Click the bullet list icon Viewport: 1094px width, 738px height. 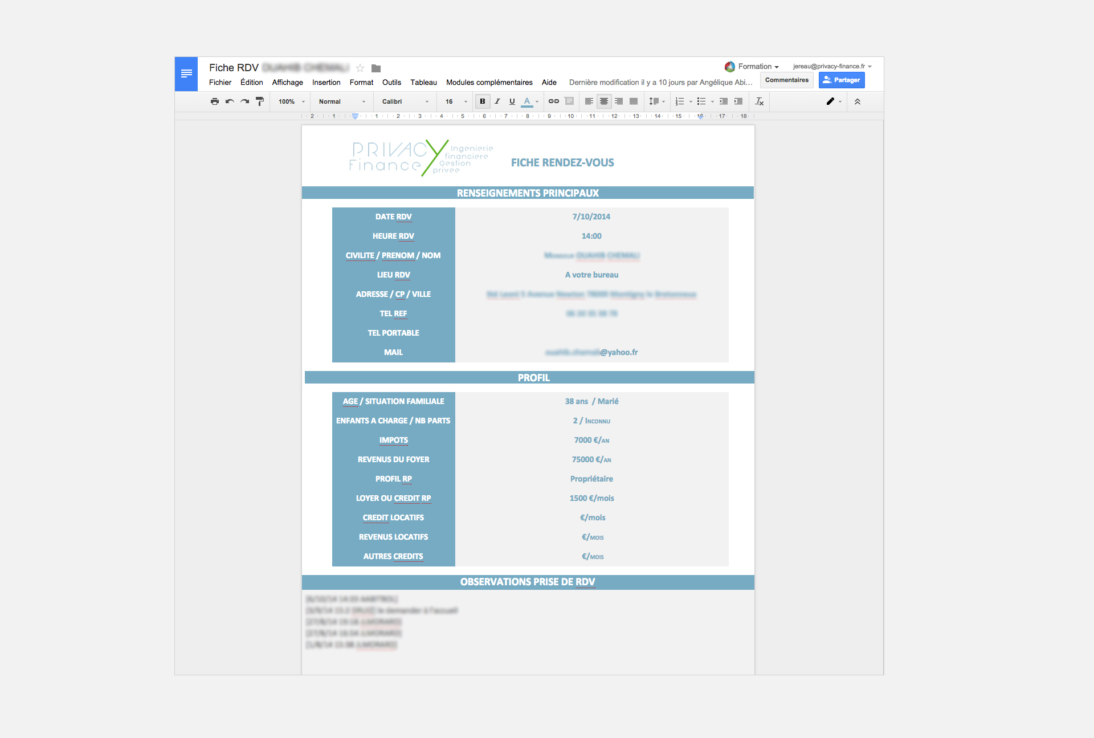[699, 100]
